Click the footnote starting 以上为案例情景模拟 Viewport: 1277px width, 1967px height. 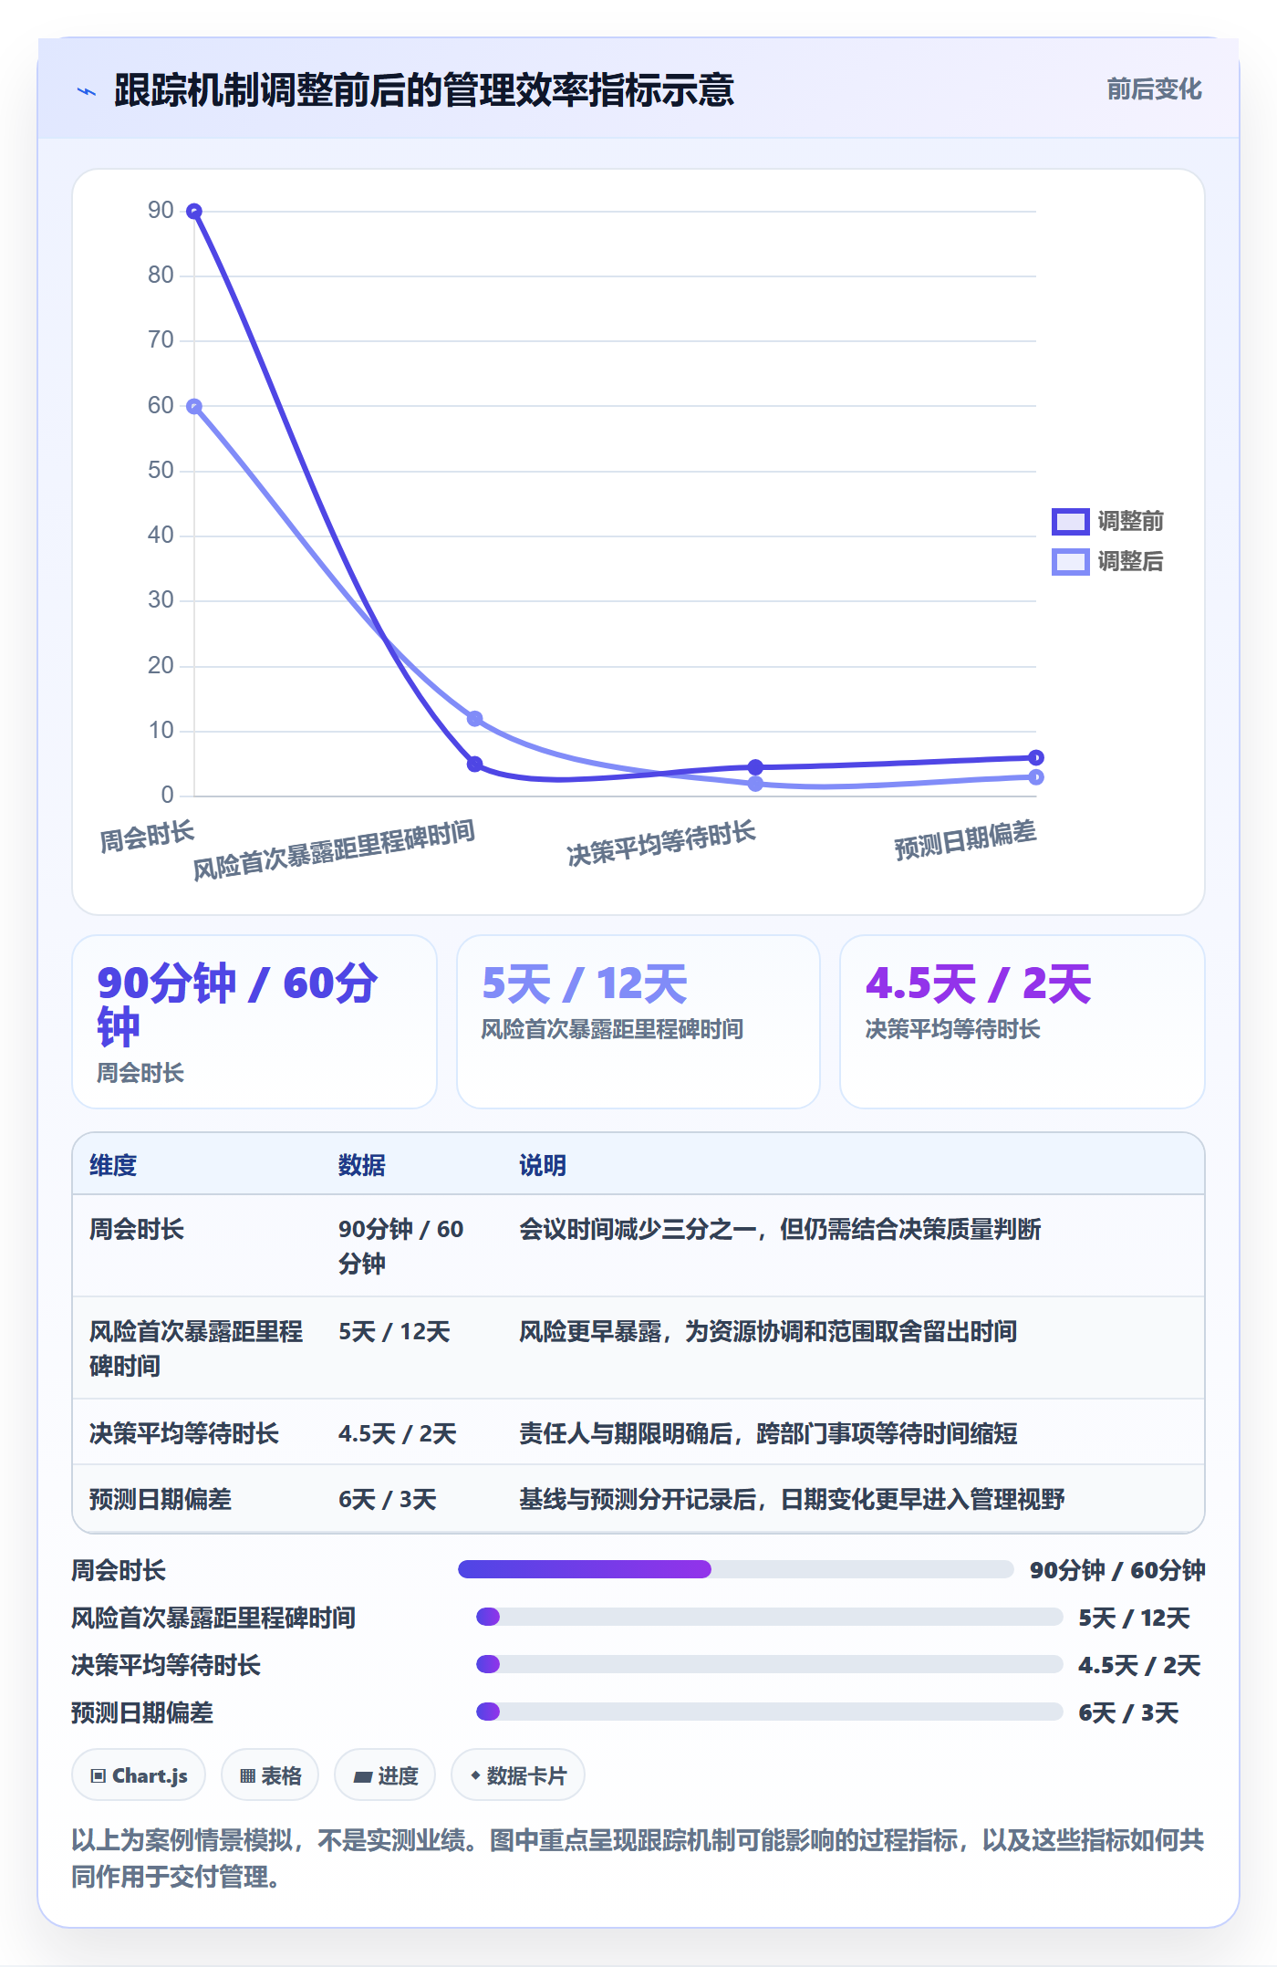pyautogui.click(x=638, y=1858)
